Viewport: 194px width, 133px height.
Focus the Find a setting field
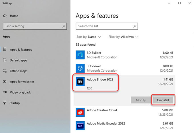(x=35, y=26)
